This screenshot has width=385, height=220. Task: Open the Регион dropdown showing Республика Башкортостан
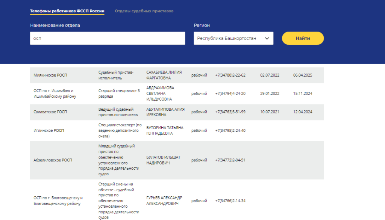tap(233, 38)
